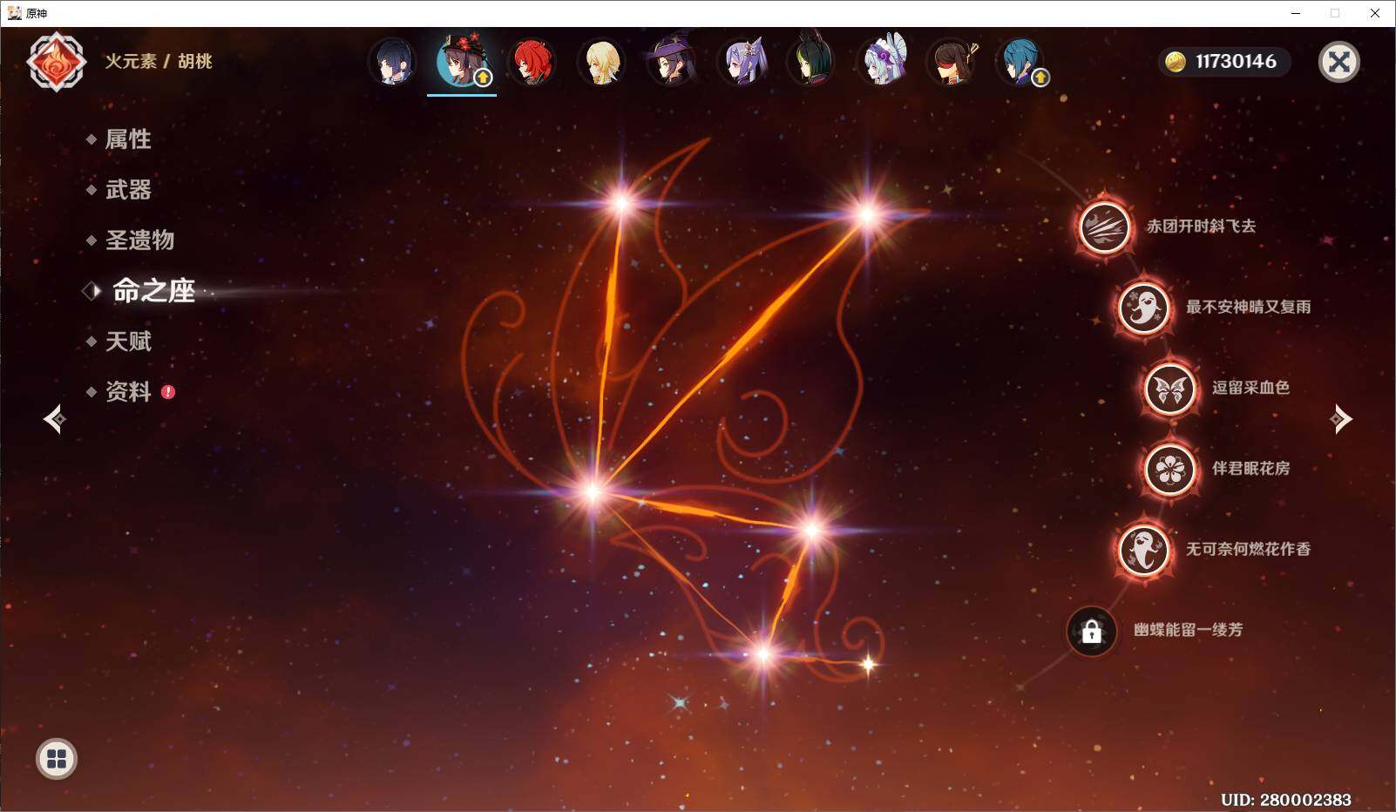Click the locked 幽蝶能留一缕芳 constellation icon
The image size is (1396, 812).
coord(1091,631)
